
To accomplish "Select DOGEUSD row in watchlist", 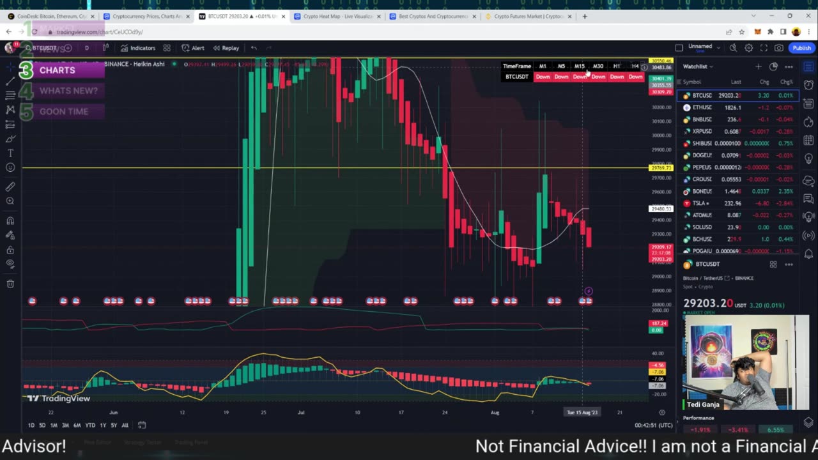I will pos(737,155).
